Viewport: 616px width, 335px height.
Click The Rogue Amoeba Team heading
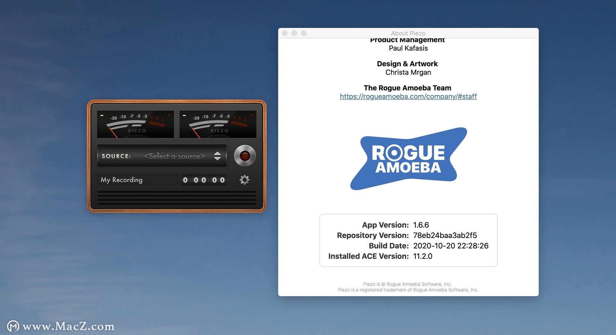point(407,88)
